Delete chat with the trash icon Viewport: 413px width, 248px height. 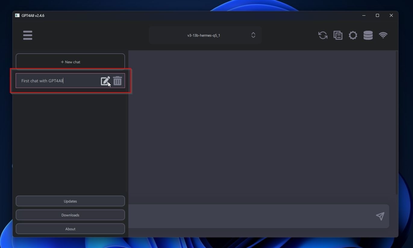[x=117, y=81]
